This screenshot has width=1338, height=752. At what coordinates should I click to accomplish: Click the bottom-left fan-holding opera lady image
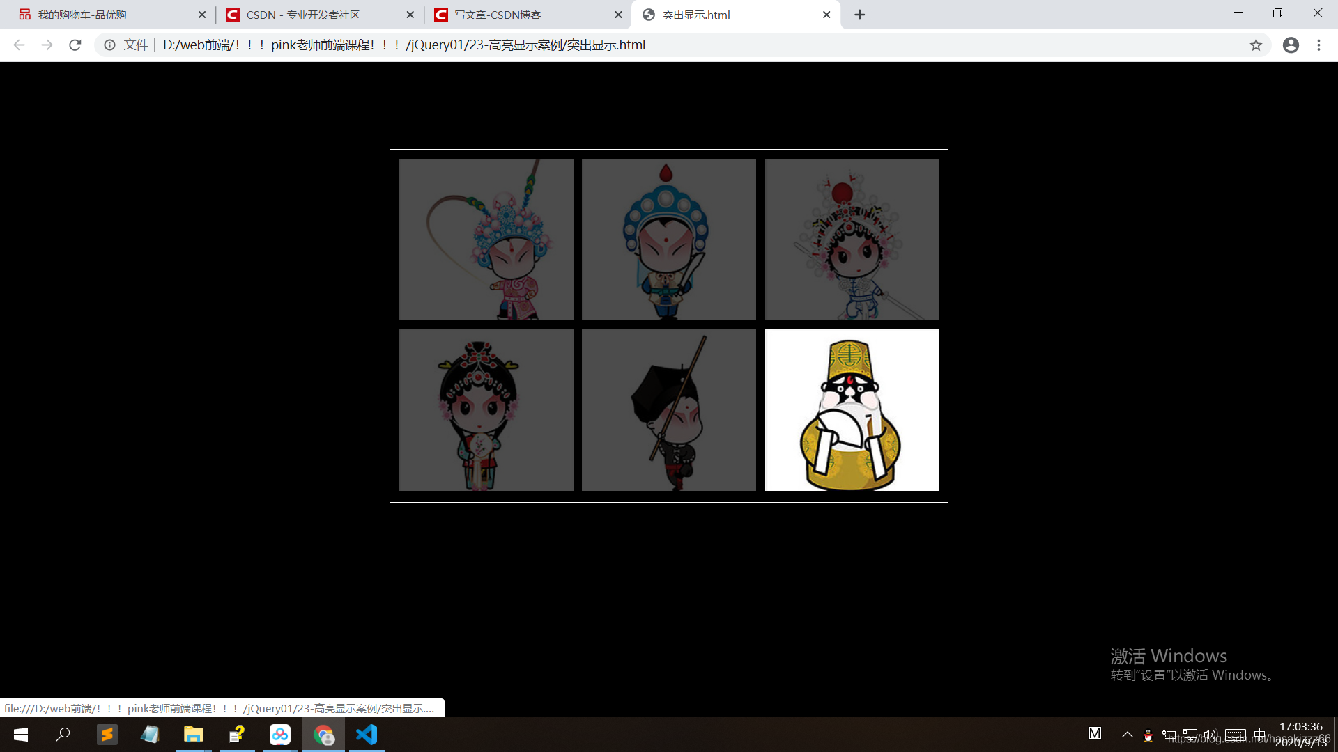[x=486, y=410]
